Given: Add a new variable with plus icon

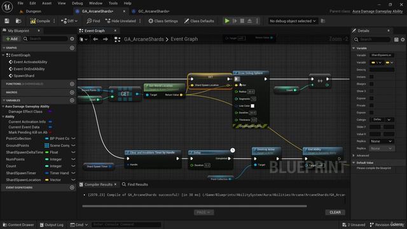Looking at the screenshot, I should pyautogui.click(x=72, y=101).
